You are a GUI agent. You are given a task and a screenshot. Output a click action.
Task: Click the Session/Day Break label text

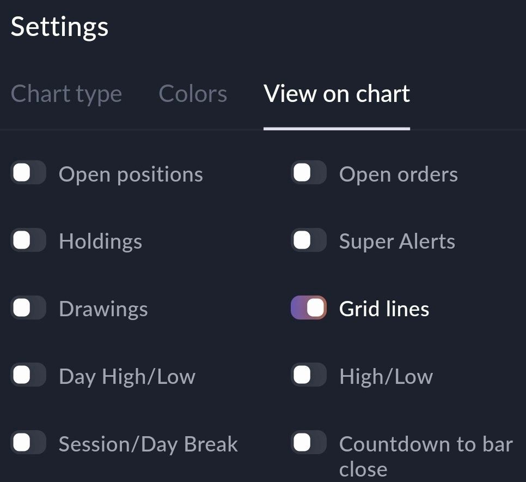[148, 444]
